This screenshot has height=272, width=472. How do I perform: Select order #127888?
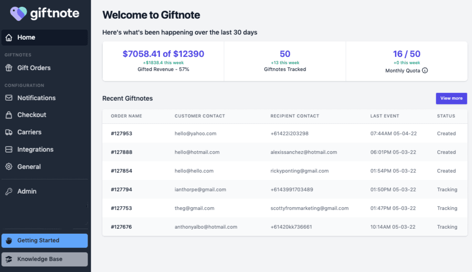[x=121, y=152]
